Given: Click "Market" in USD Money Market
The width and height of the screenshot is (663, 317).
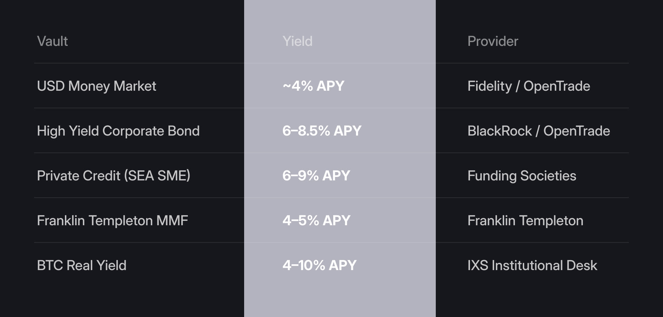Looking at the screenshot, I should (x=135, y=86).
